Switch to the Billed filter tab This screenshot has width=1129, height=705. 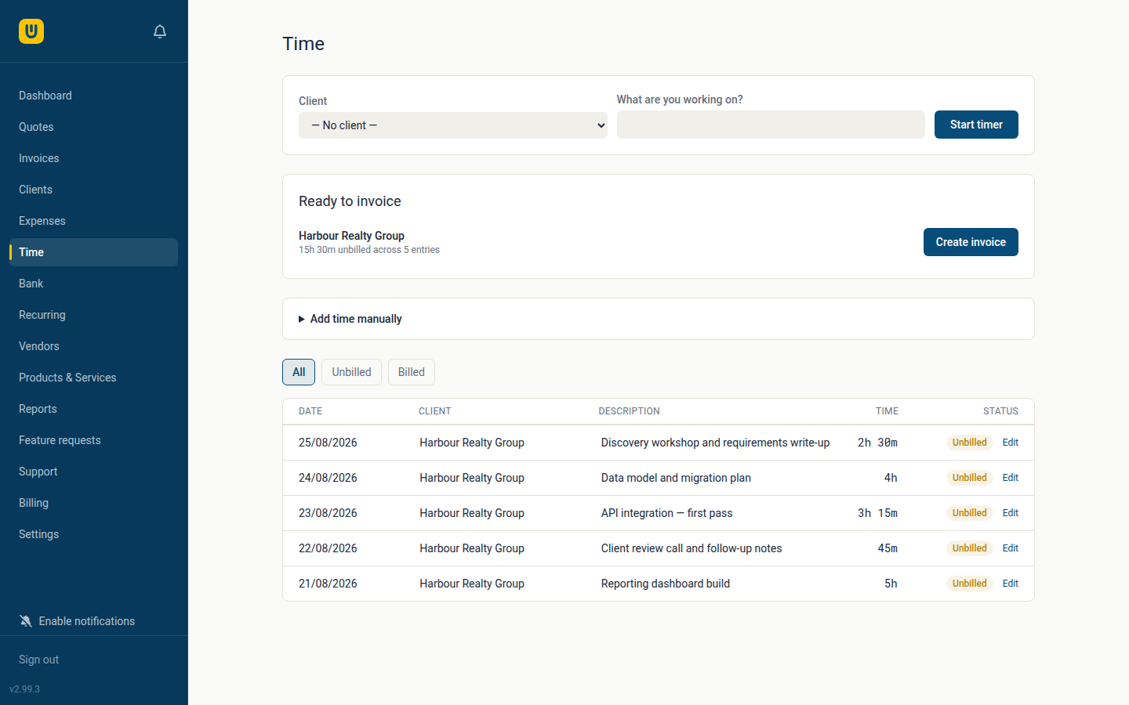[x=411, y=372]
